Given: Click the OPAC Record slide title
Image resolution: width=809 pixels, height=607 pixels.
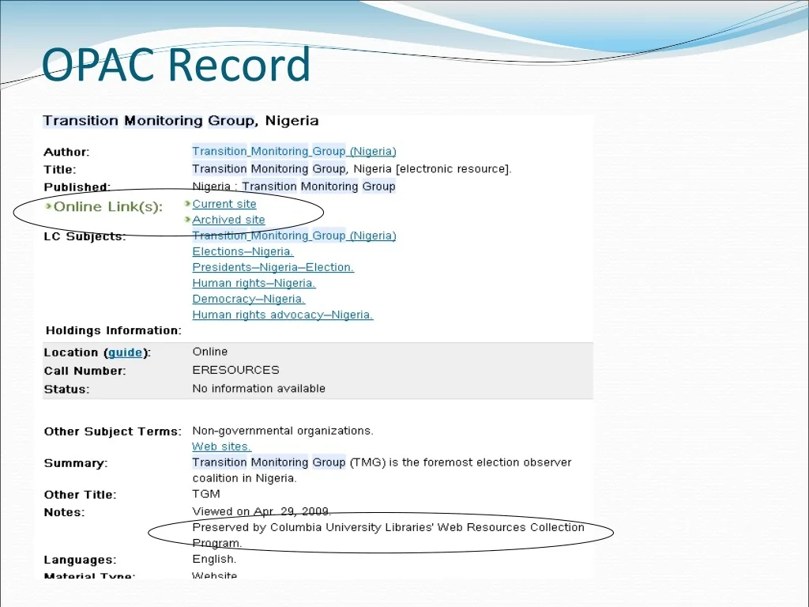Looking at the screenshot, I should point(175,65).
